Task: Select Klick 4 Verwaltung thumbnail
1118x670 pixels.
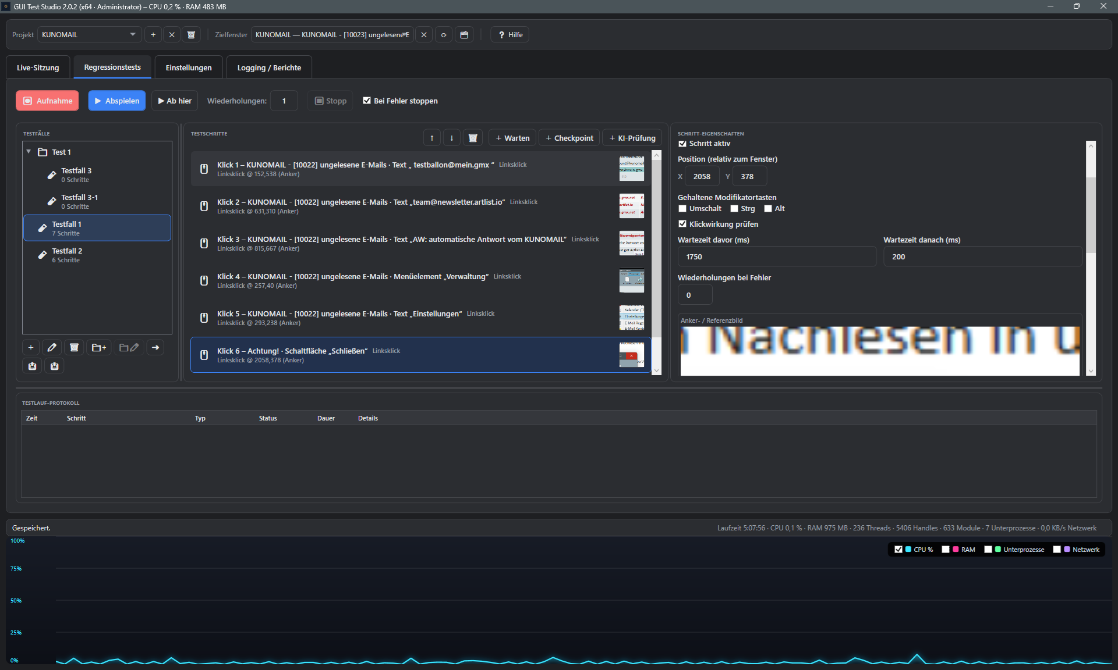Action: pyautogui.click(x=632, y=281)
